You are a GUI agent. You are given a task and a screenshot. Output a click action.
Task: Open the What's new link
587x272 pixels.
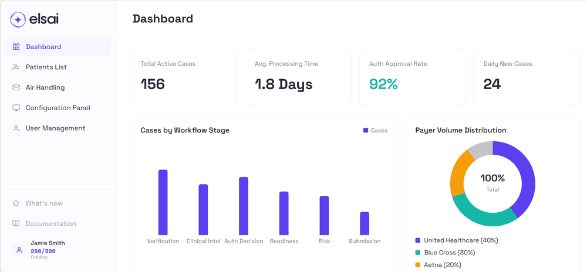point(44,203)
